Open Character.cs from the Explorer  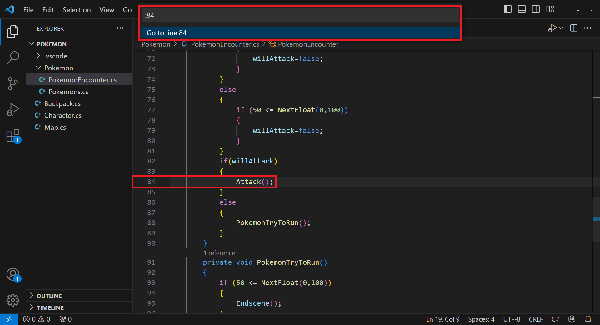(x=62, y=115)
